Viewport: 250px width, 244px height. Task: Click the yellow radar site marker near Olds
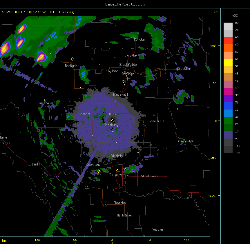pos(113,121)
